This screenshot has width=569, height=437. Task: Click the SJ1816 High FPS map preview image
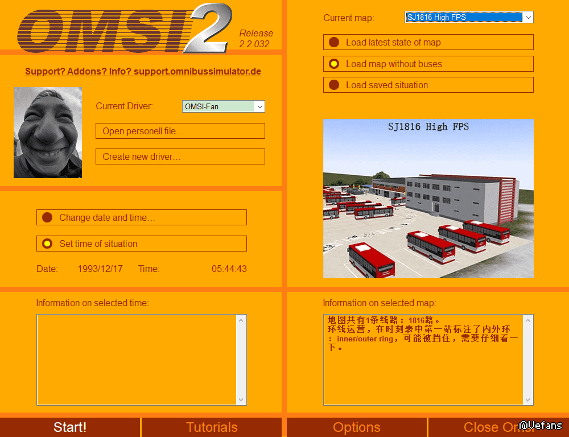click(428, 199)
